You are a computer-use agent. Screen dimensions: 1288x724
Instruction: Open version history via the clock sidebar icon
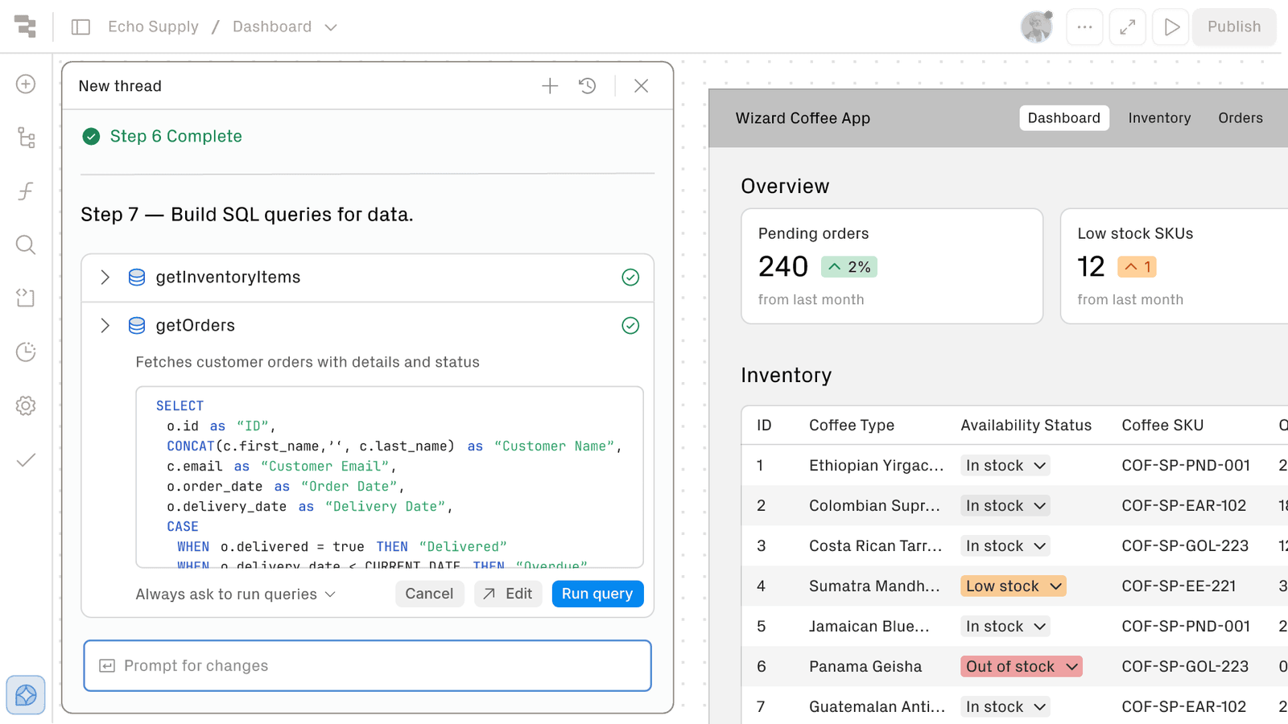pos(26,352)
